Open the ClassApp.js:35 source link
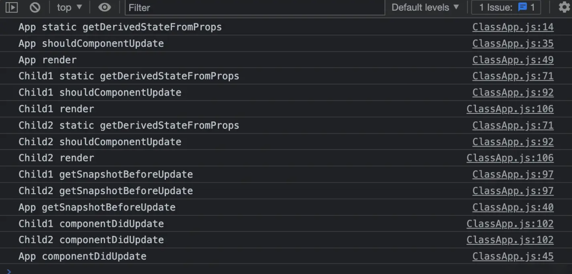 pos(513,43)
